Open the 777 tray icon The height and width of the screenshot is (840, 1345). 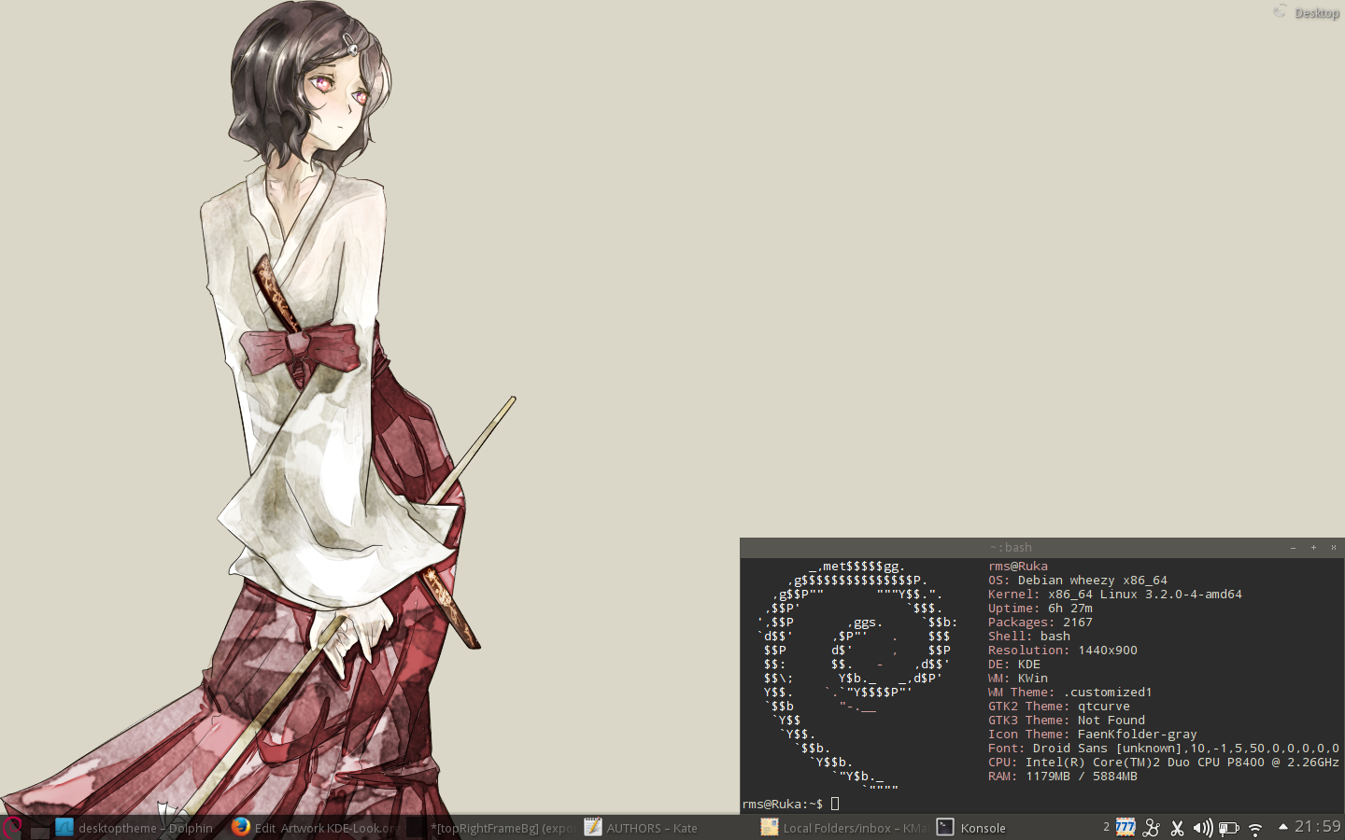[1126, 827]
